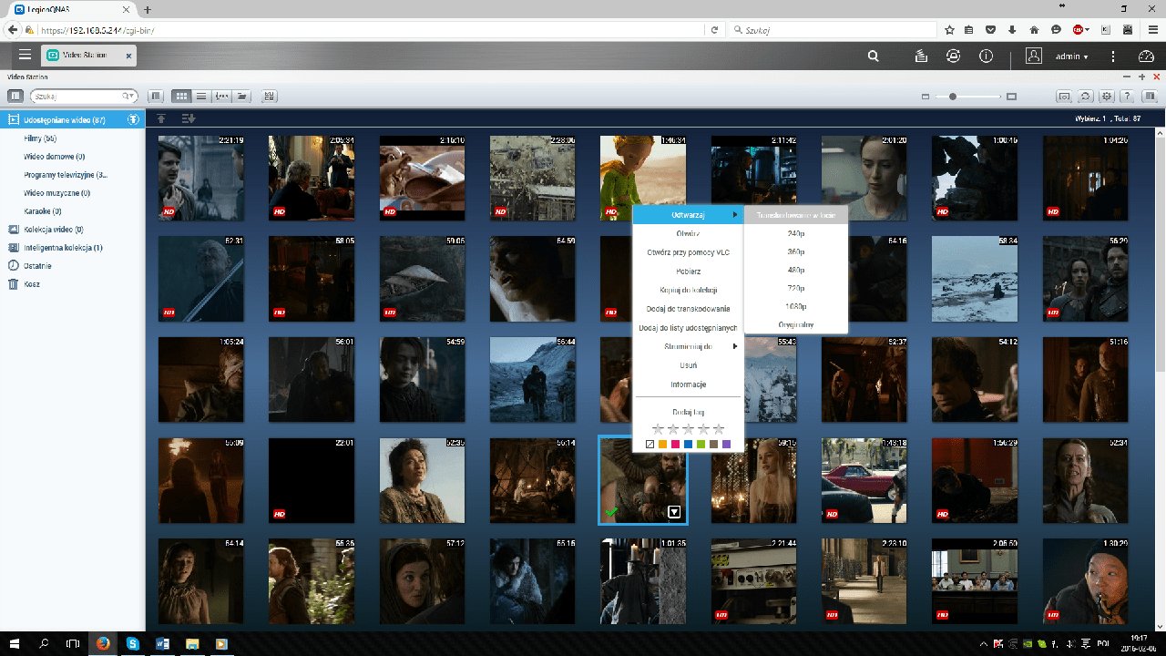This screenshot has width=1166, height=656.
Task: Switch to folder view
Action: point(241,96)
